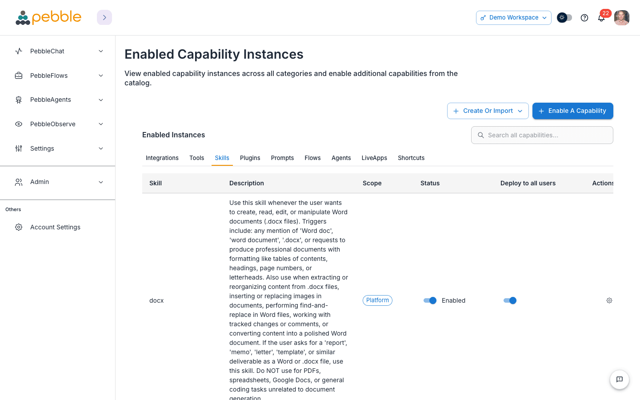Viewport: 640px width, 400px height.
Task: Expand the PebbleChat menu chevron
Action: pyautogui.click(x=101, y=51)
